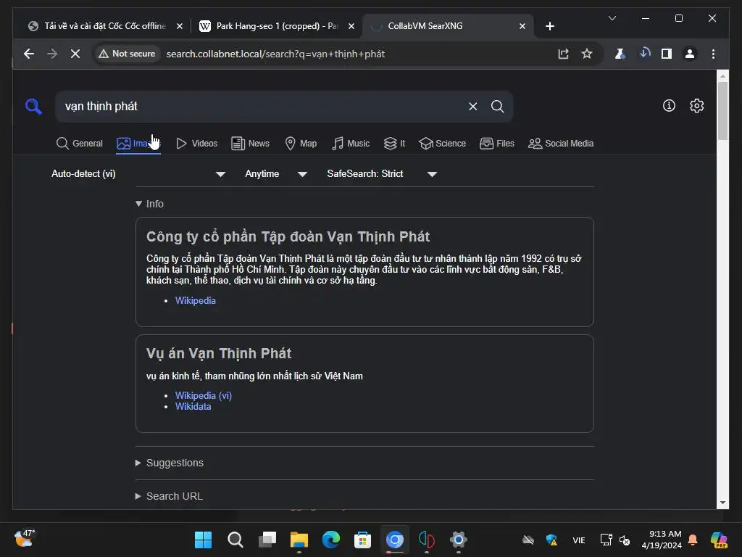Viewport: 742px width, 557px height.
Task: Open the Auto-detect (vi) language dropdown
Action: coord(138,174)
